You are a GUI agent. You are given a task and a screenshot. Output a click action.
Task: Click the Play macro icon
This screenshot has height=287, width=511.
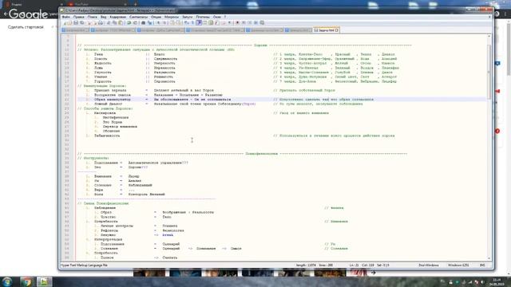pyautogui.click(x=250, y=23)
